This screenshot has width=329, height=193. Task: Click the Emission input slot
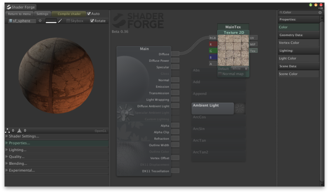[175, 86]
